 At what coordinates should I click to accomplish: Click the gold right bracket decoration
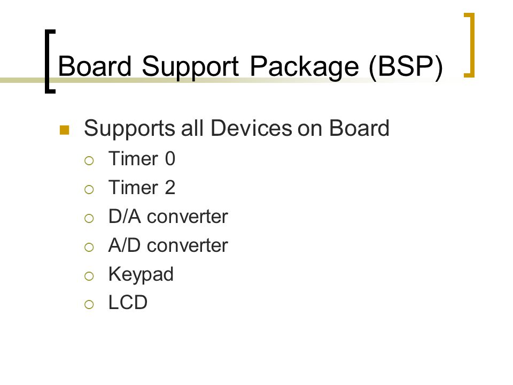pos(469,45)
